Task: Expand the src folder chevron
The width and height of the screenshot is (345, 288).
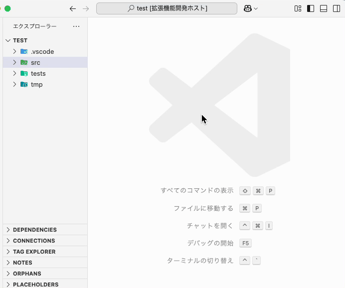Action: pyautogui.click(x=14, y=62)
